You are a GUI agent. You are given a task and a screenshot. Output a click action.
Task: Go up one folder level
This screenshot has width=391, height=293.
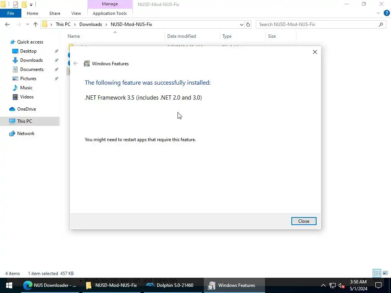click(36, 24)
